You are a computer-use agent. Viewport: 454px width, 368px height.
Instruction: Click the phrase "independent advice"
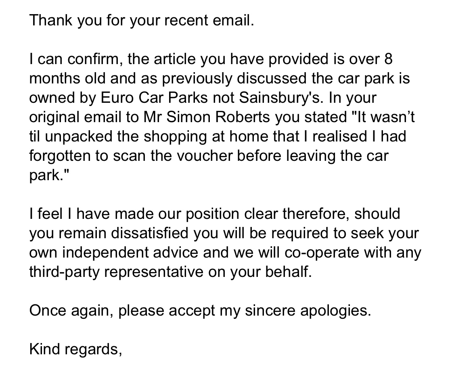tap(130, 252)
